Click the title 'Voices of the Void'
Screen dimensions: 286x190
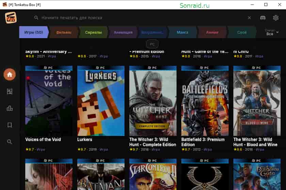pyautogui.click(x=43, y=140)
